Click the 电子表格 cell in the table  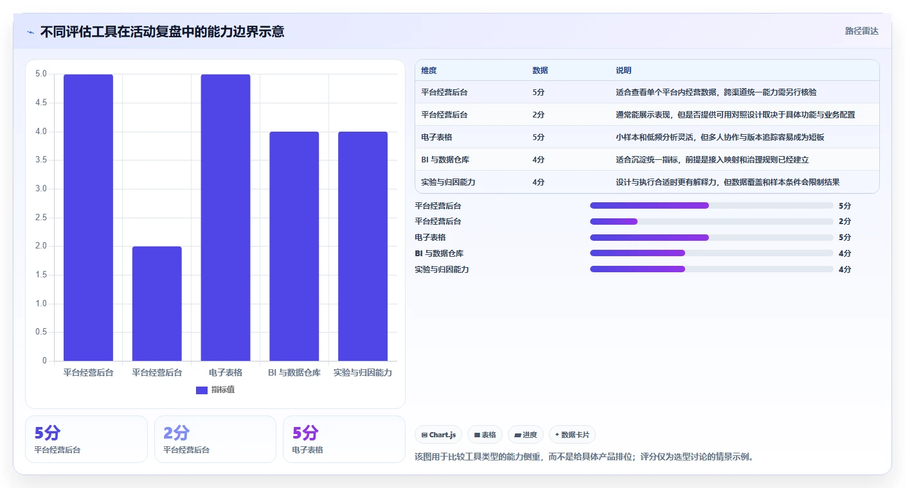pyautogui.click(x=436, y=137)
